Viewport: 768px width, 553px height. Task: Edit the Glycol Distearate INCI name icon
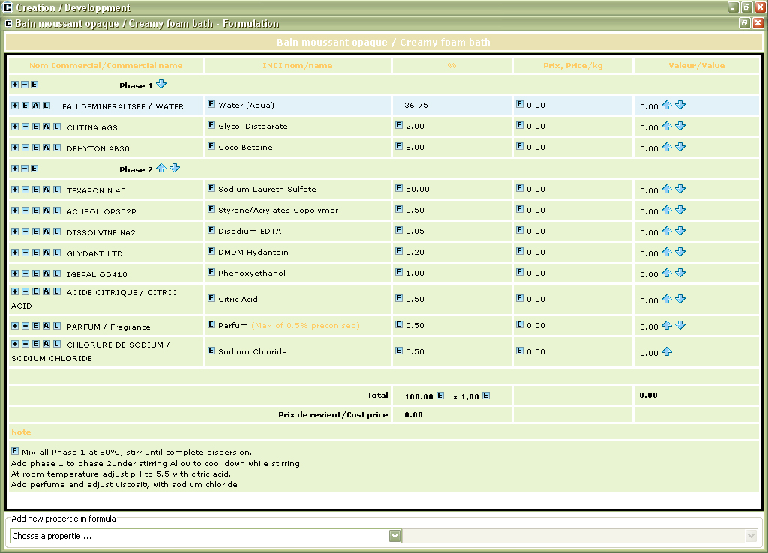(x=211, y=125)
